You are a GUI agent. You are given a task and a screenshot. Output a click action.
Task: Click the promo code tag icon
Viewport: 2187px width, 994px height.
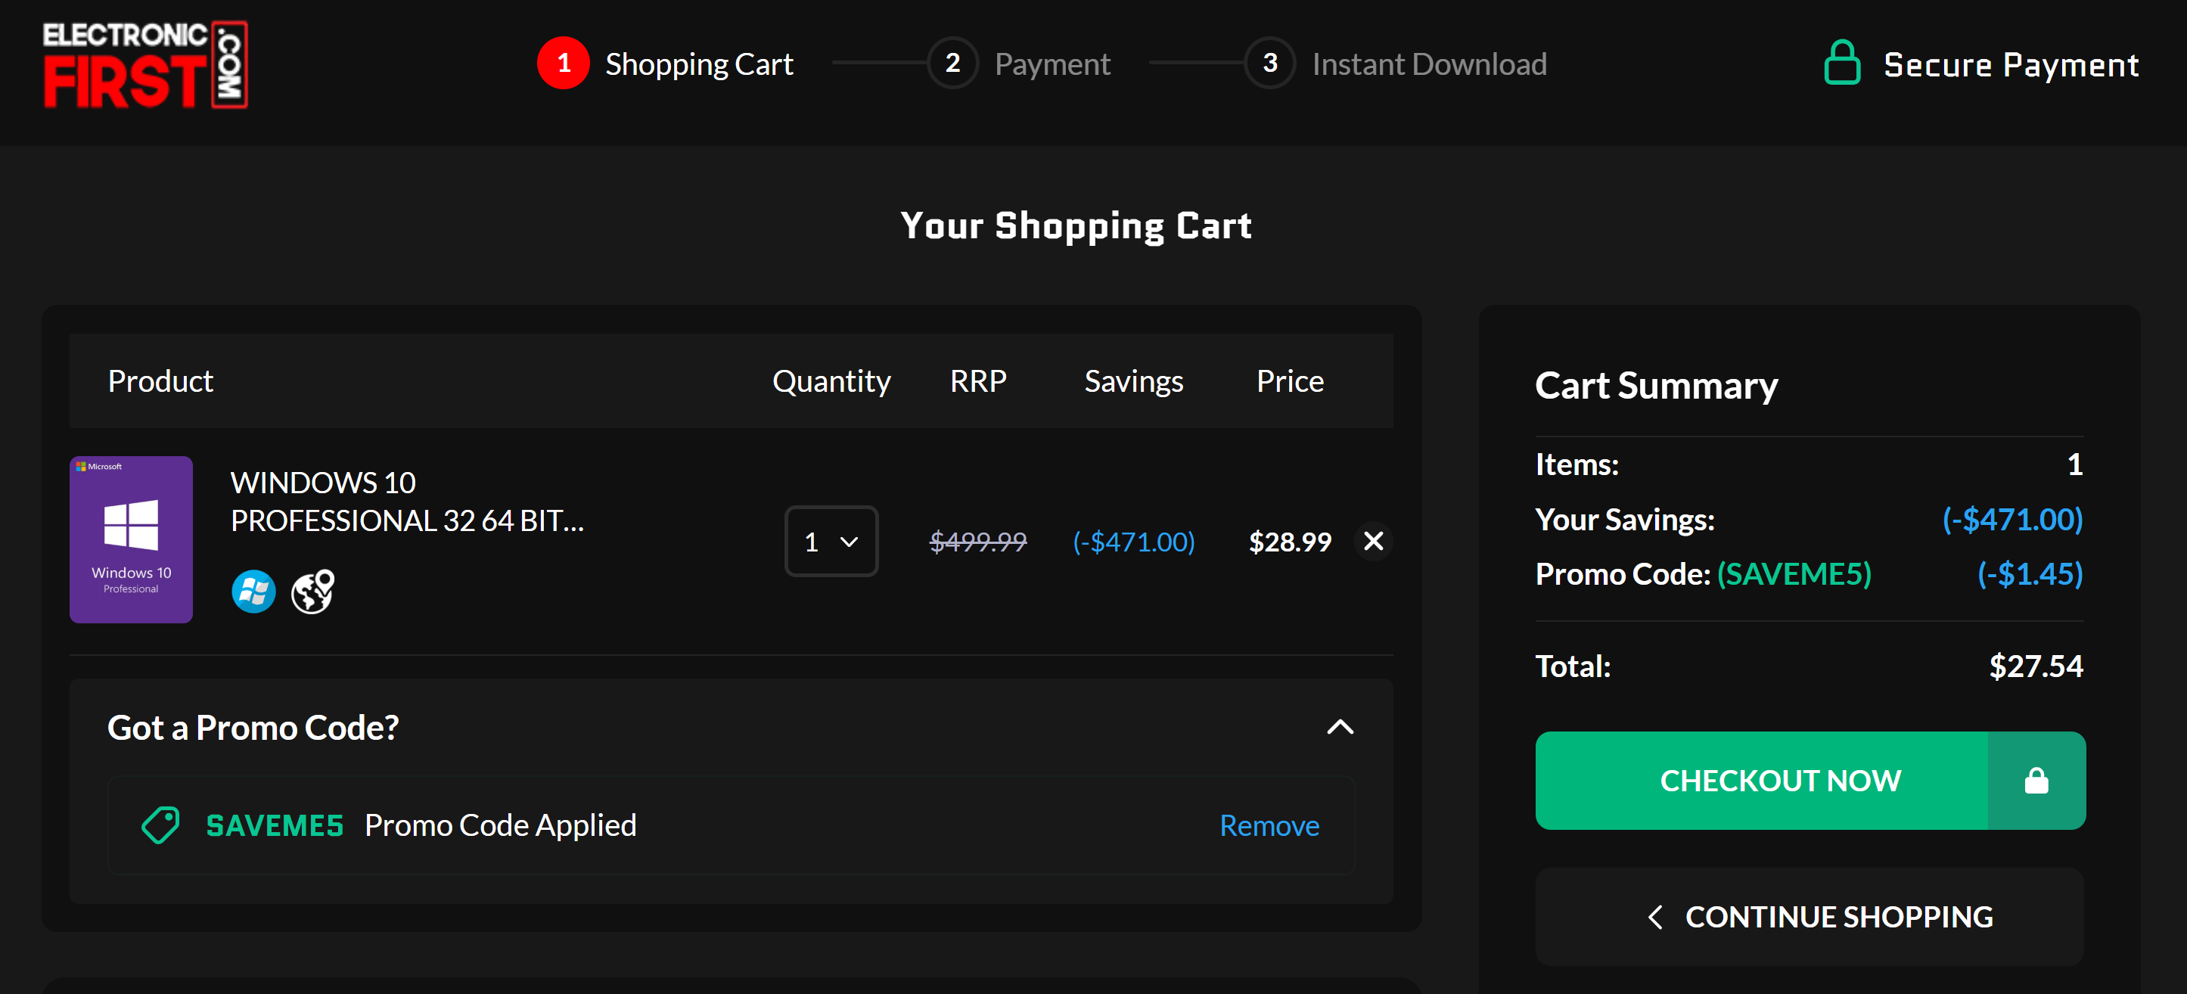[160, 825]
